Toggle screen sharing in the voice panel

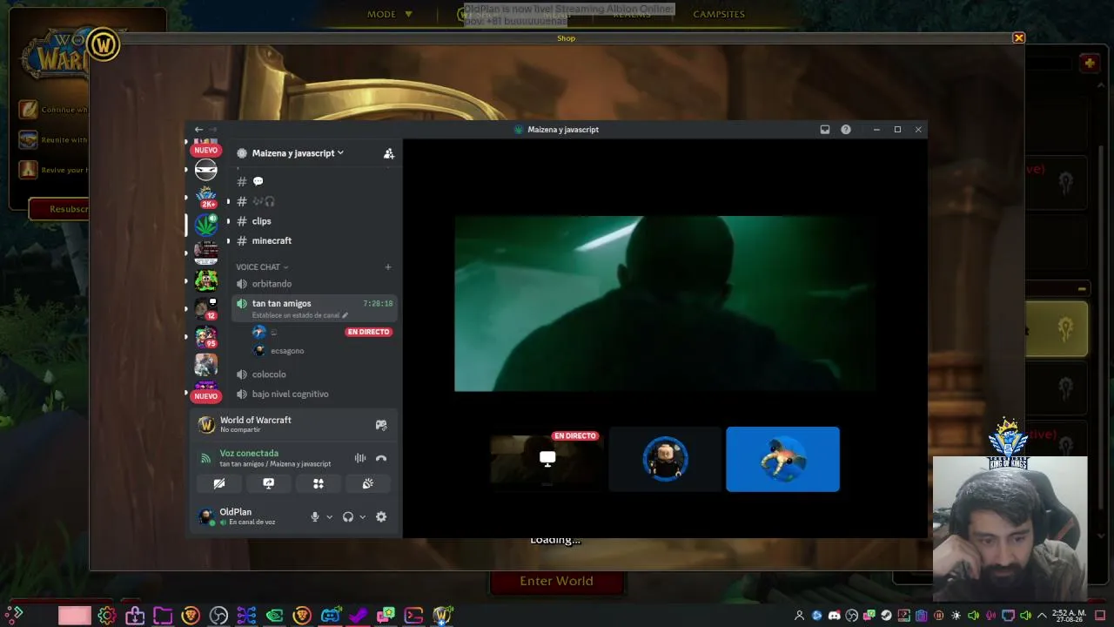269,483
